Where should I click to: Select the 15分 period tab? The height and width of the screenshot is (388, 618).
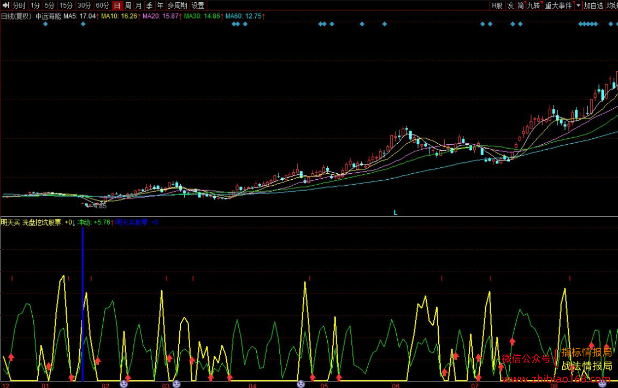point(66,5)
